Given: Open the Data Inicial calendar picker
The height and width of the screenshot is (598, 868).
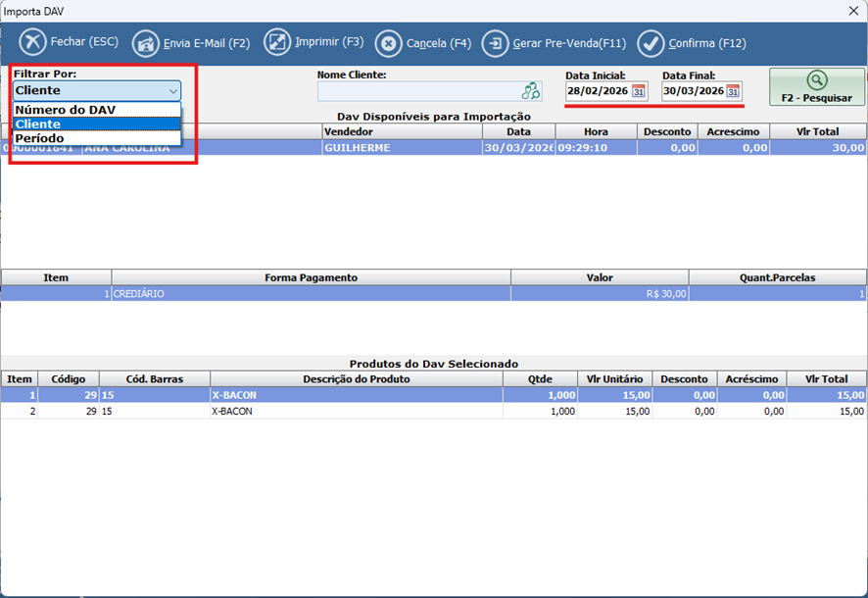Looking at the screenshot, I should point(639,91).
